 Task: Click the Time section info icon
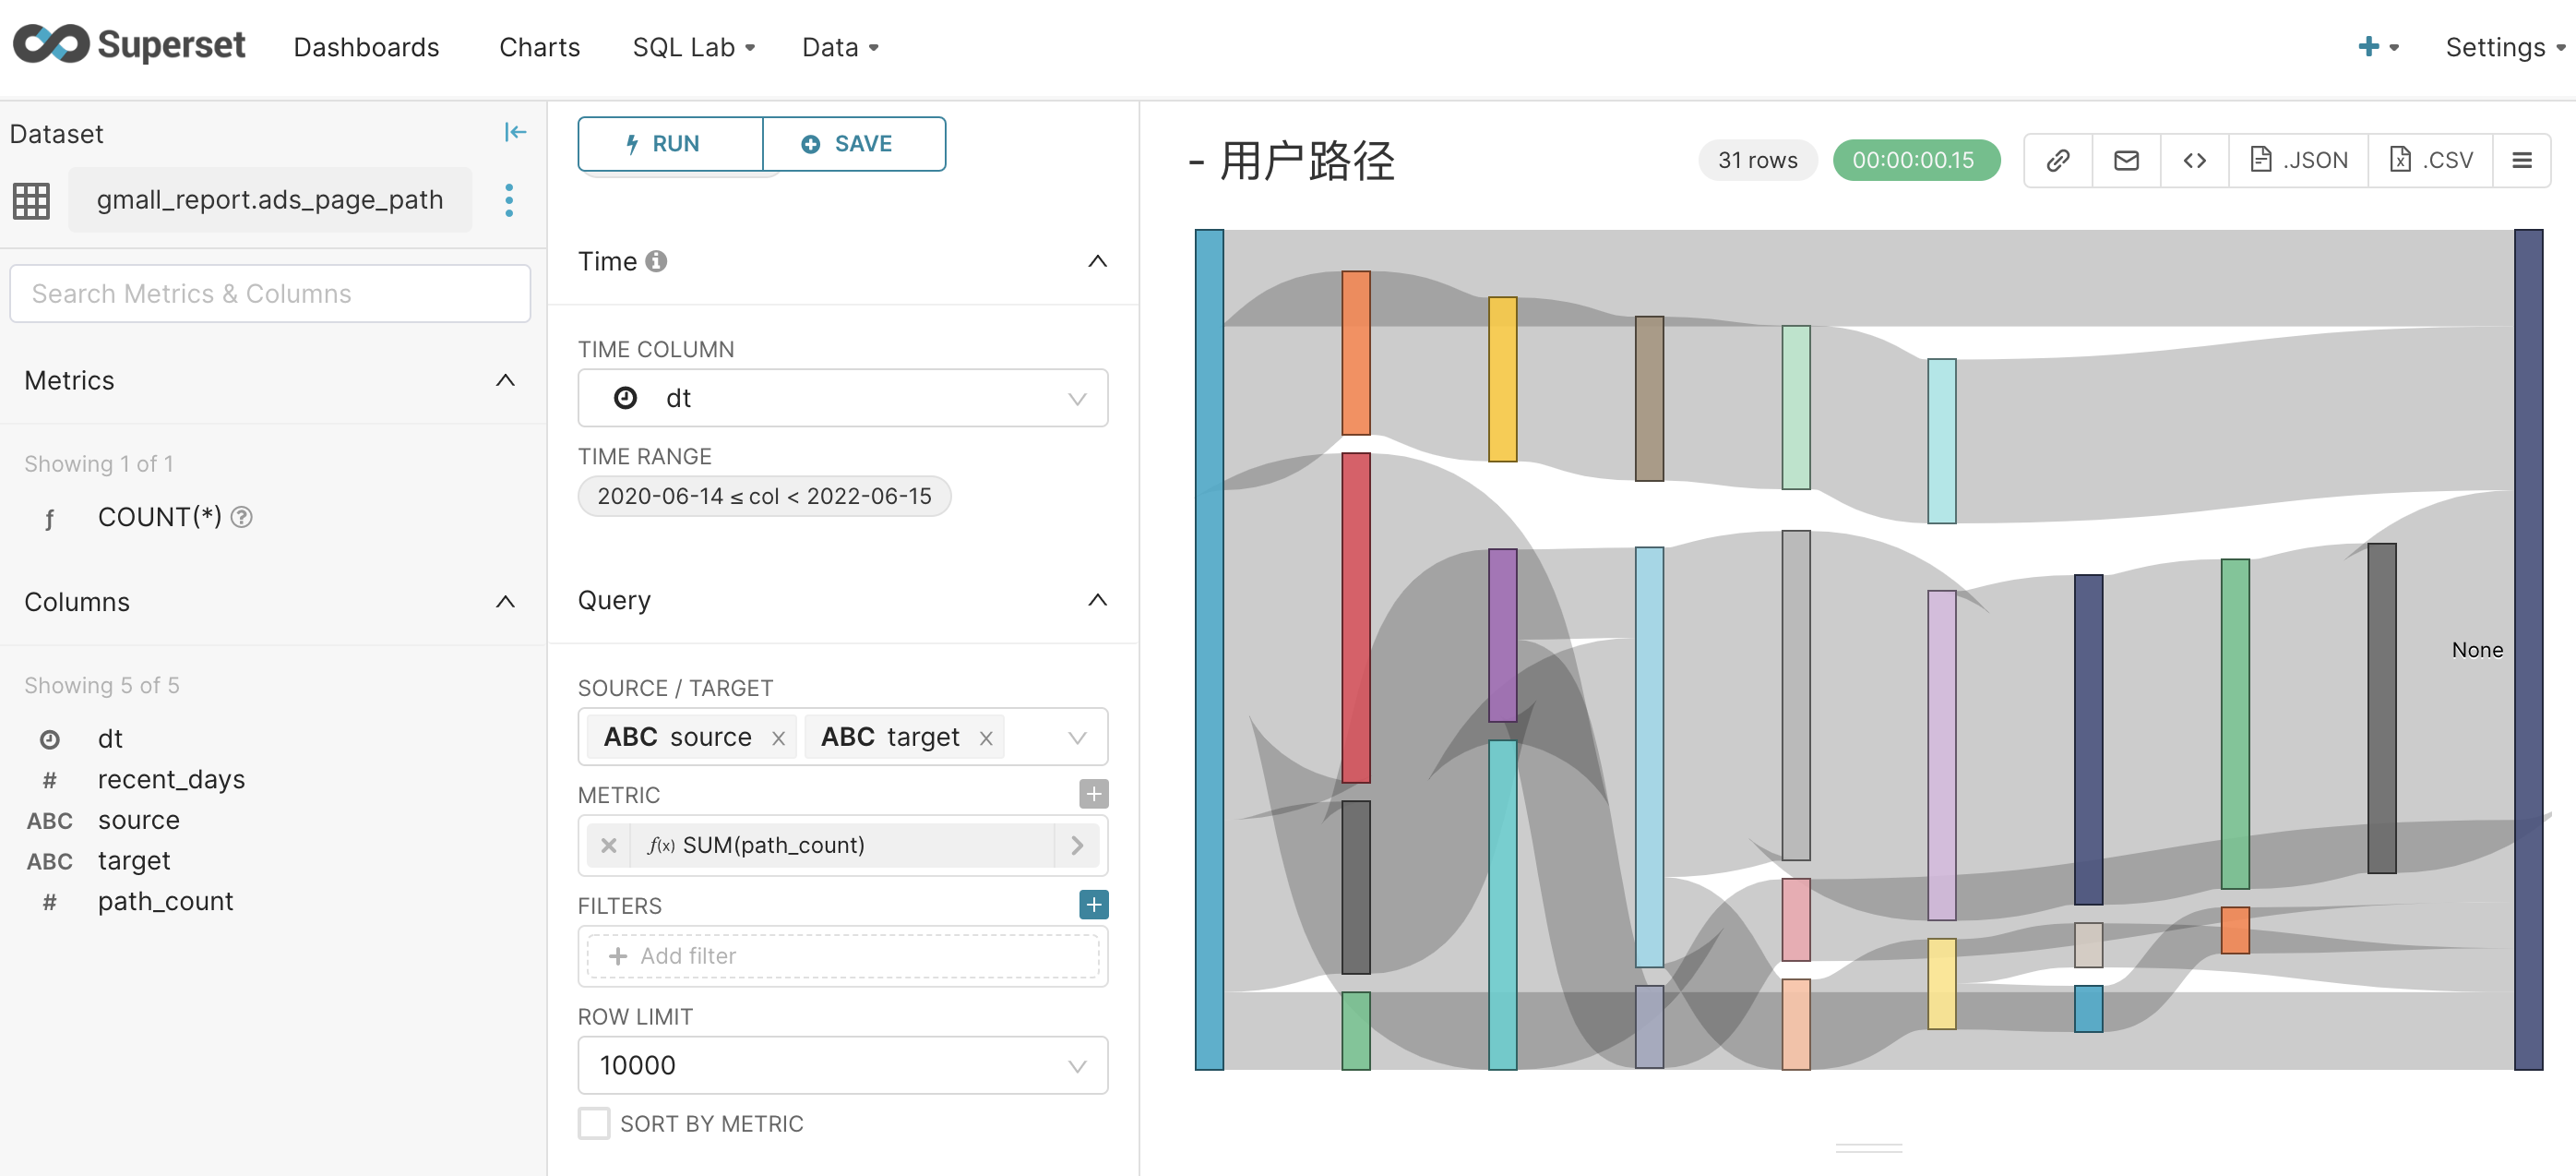656,261
